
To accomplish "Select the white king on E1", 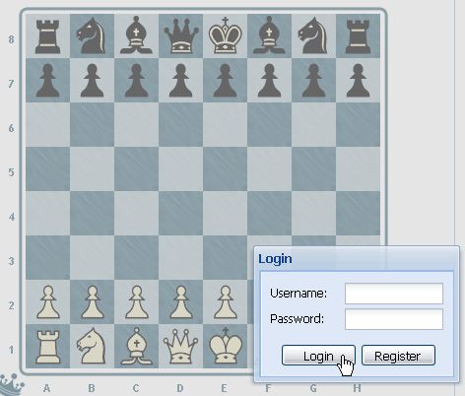I will [226, 346].
